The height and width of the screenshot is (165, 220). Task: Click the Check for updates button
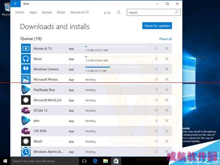point(157,26)
